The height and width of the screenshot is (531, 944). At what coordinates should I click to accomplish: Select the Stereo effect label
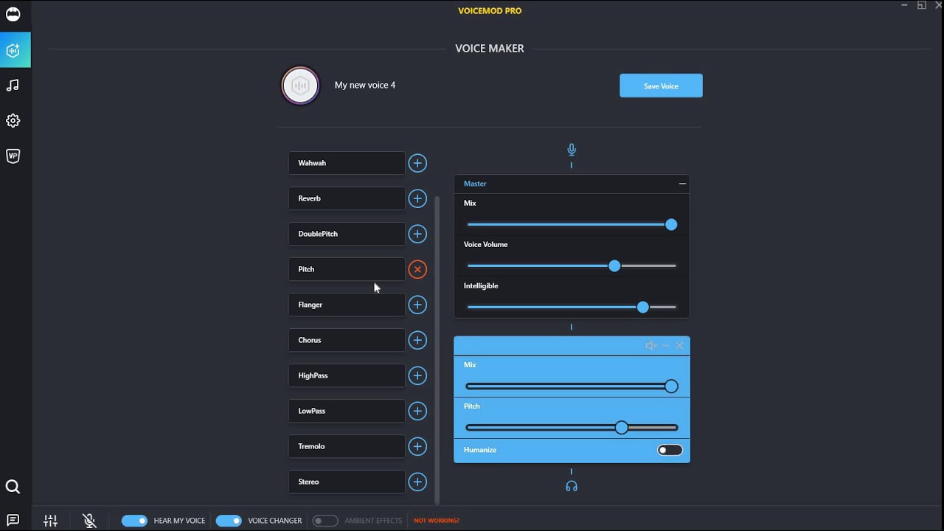tap(347, 482)
